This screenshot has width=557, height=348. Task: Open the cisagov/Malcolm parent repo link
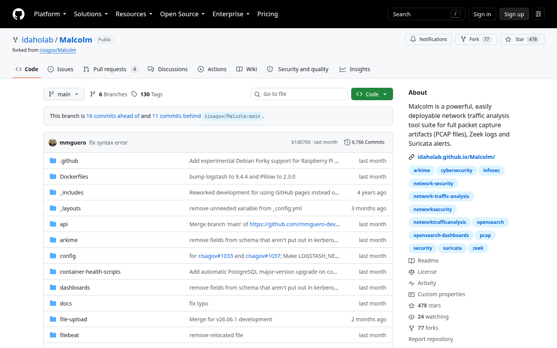[58, 50]
